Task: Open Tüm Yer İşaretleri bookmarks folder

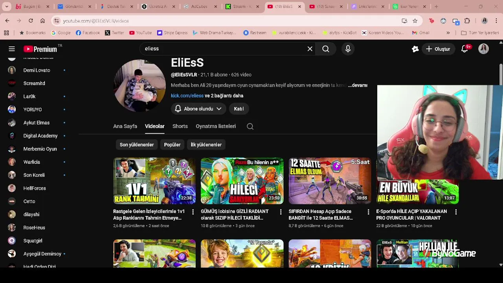Action: [x=480, y=33]
